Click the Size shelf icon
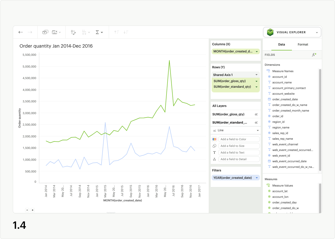The height and width of the screenshot is (239, 335). click(214, 146)
